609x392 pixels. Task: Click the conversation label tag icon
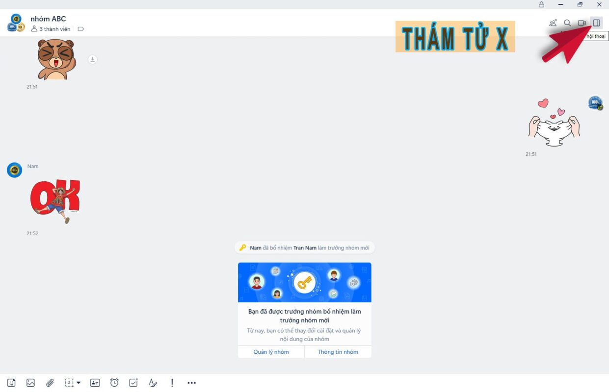[81, 29]
